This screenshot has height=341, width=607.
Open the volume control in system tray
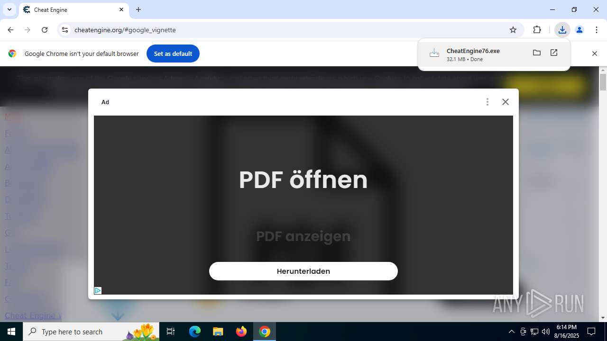tap(546, 332)
